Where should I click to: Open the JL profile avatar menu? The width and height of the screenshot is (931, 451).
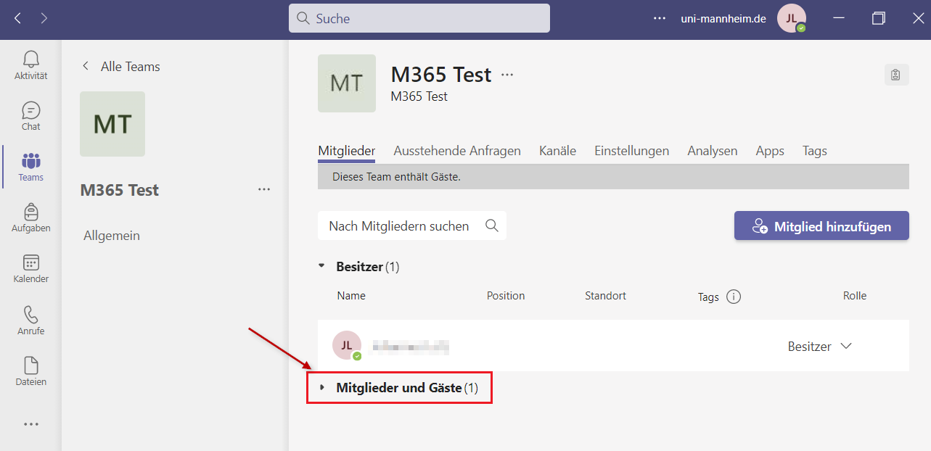[791, 19]
